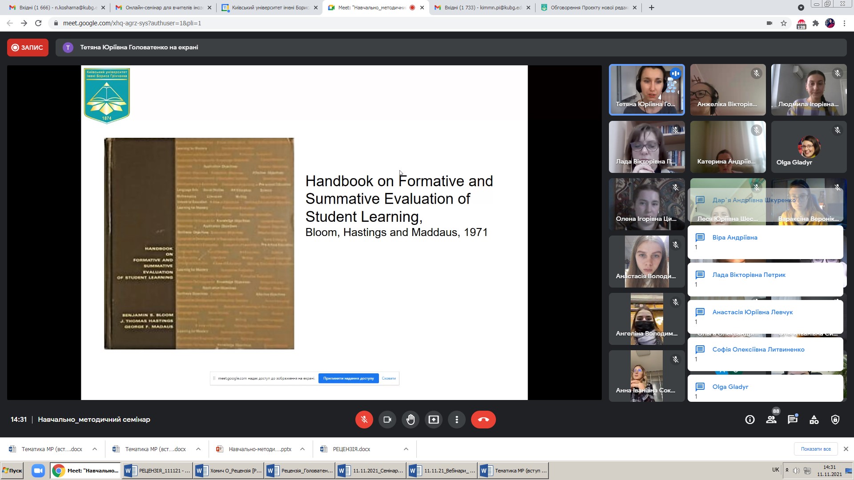
Task: Toggle the camera on/off button
Action: click(387, 420)
